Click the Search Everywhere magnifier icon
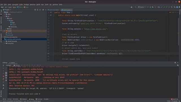Screen dimensions: 181x102 click(x=175, y=7)
